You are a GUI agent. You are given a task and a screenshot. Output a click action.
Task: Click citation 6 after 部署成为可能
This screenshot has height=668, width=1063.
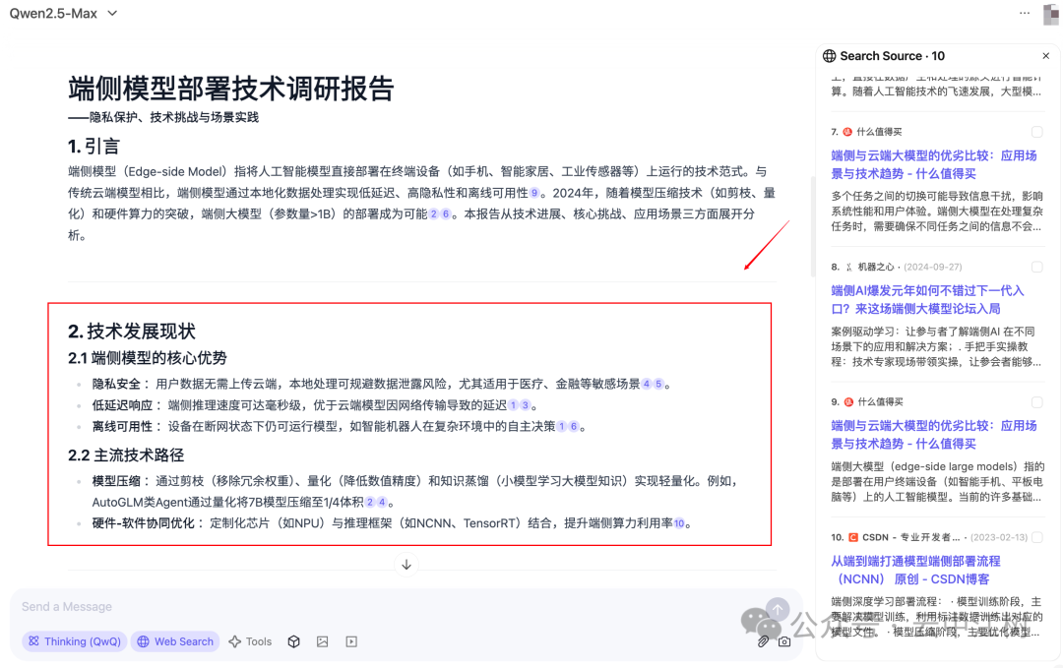click(446, 214)
